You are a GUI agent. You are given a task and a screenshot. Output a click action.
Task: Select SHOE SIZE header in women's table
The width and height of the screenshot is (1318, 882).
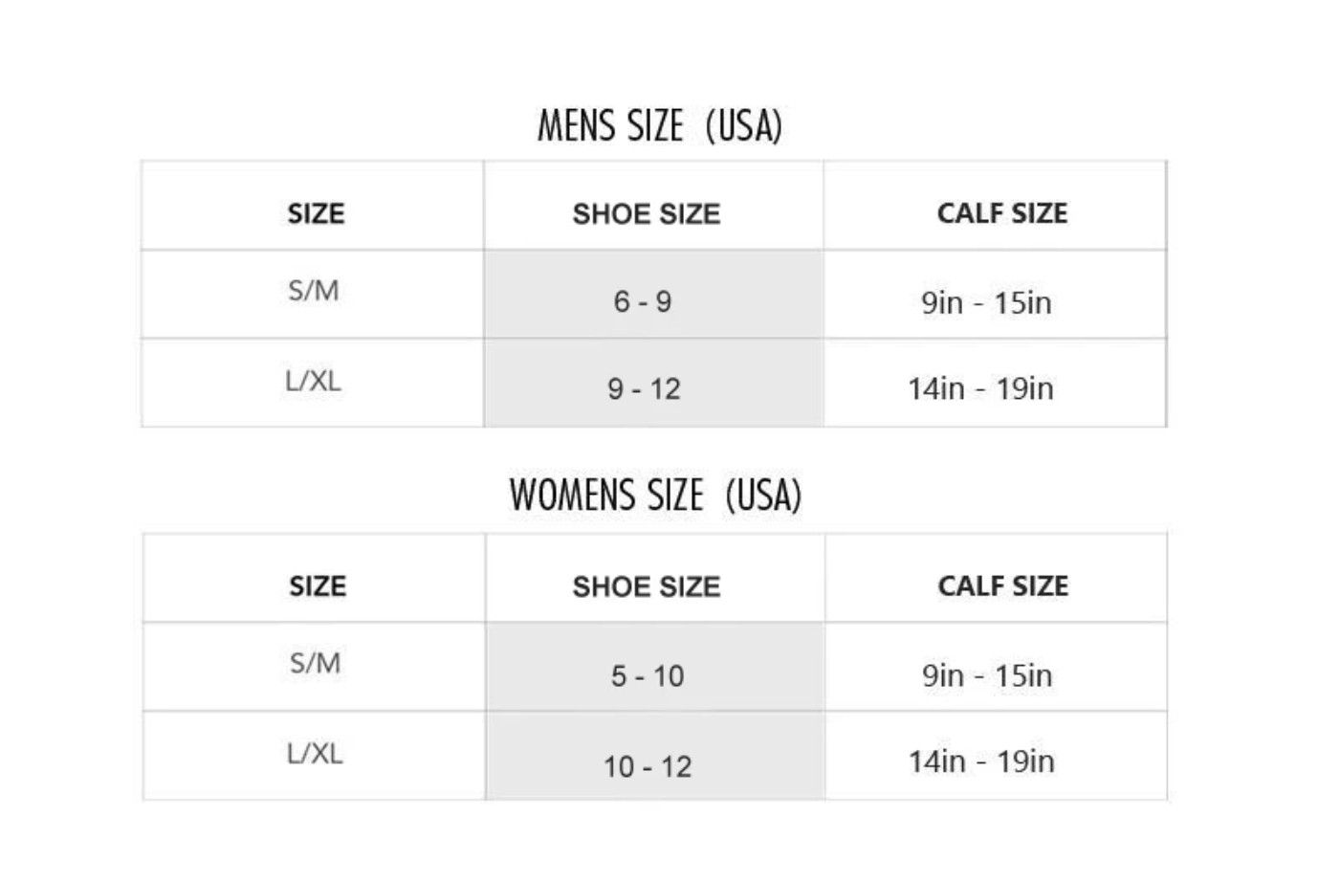[x=647, y=586]
